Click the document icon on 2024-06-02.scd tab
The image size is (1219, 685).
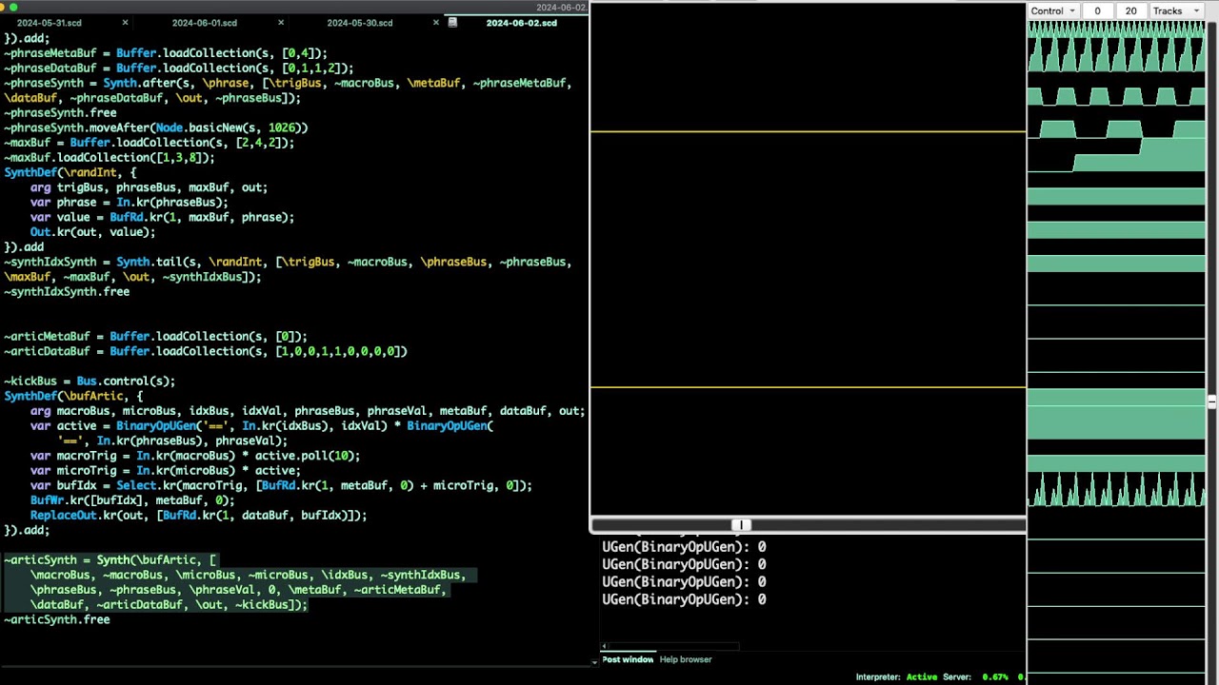[x=452, y=23]
